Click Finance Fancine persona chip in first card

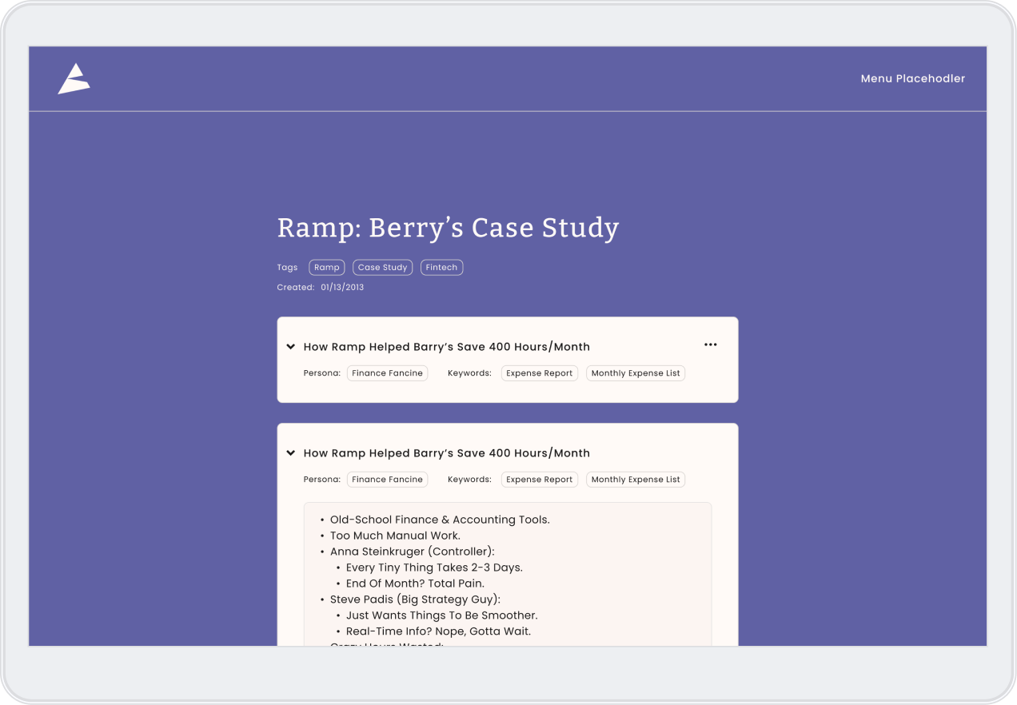[388, 373]
